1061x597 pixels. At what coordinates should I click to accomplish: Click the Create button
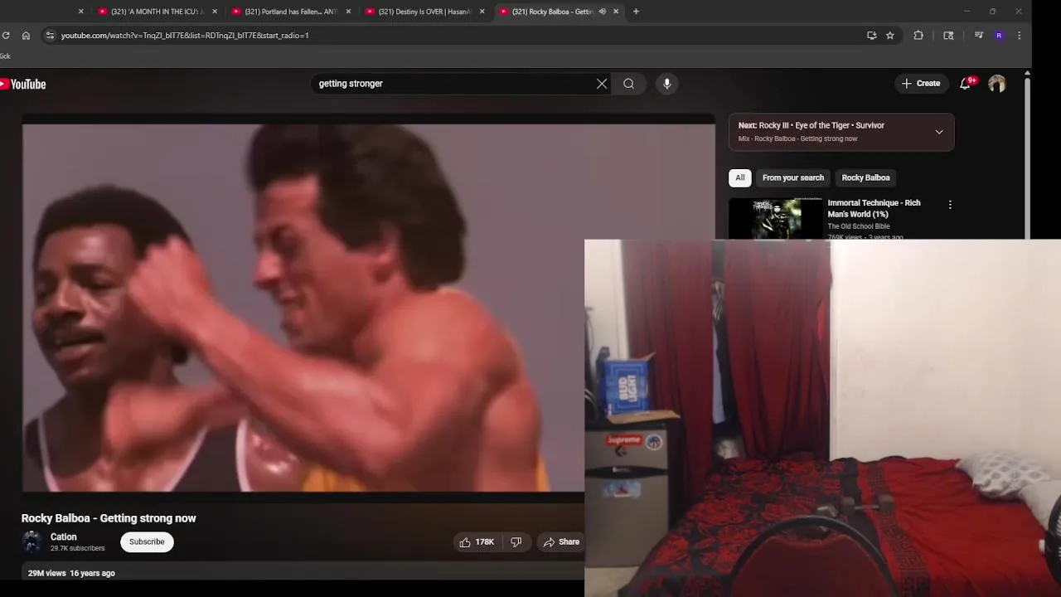pos(921,84)
